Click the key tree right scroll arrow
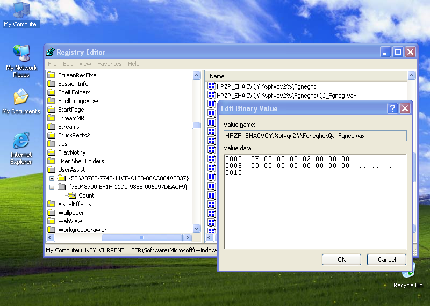 187,237
